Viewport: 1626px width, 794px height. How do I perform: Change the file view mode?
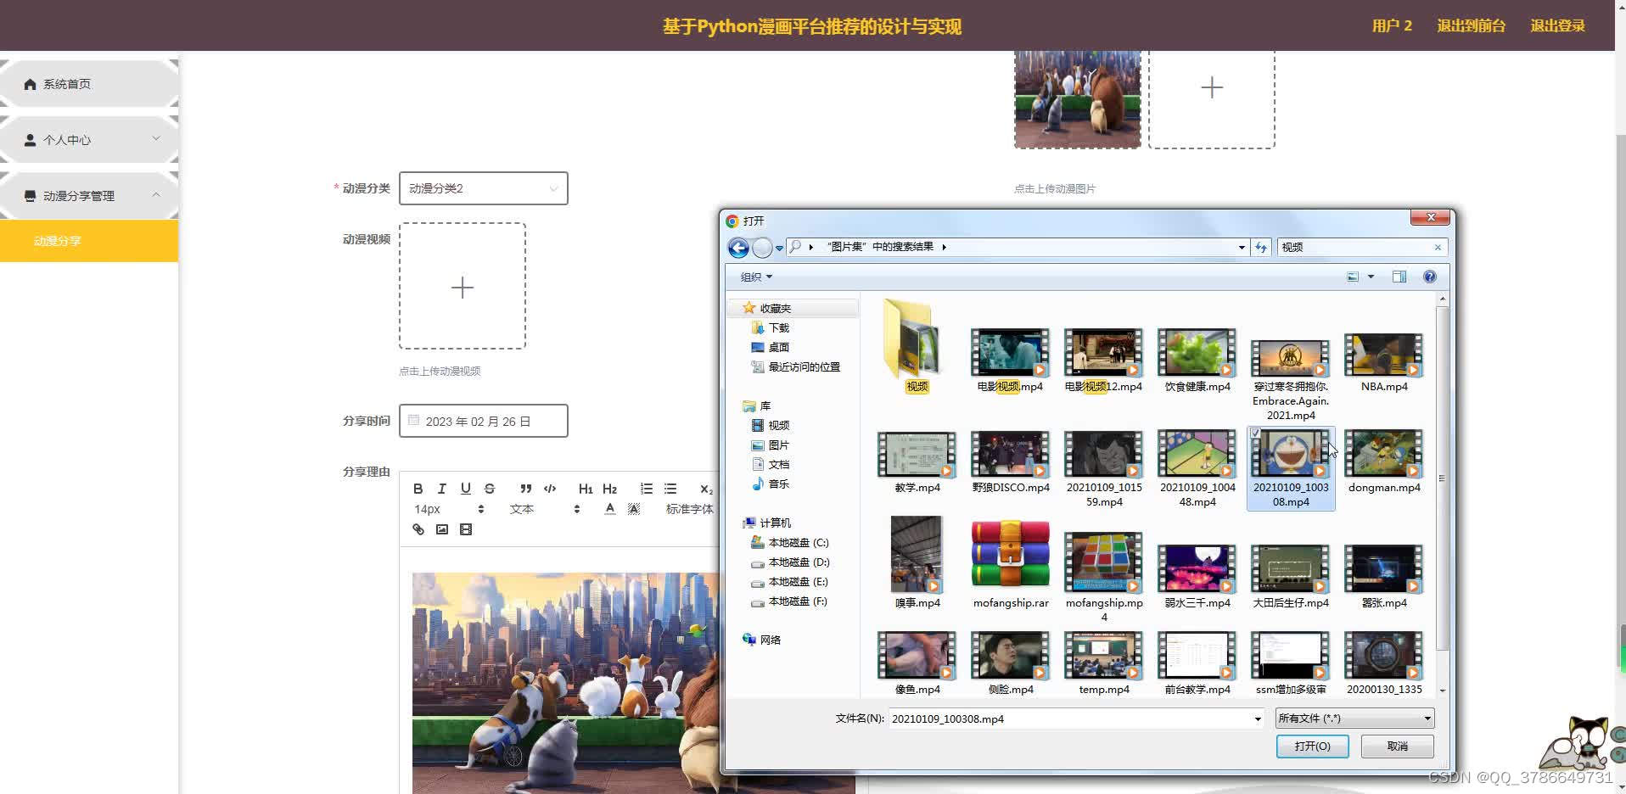pyautogui.click(x=1353, y=277)
